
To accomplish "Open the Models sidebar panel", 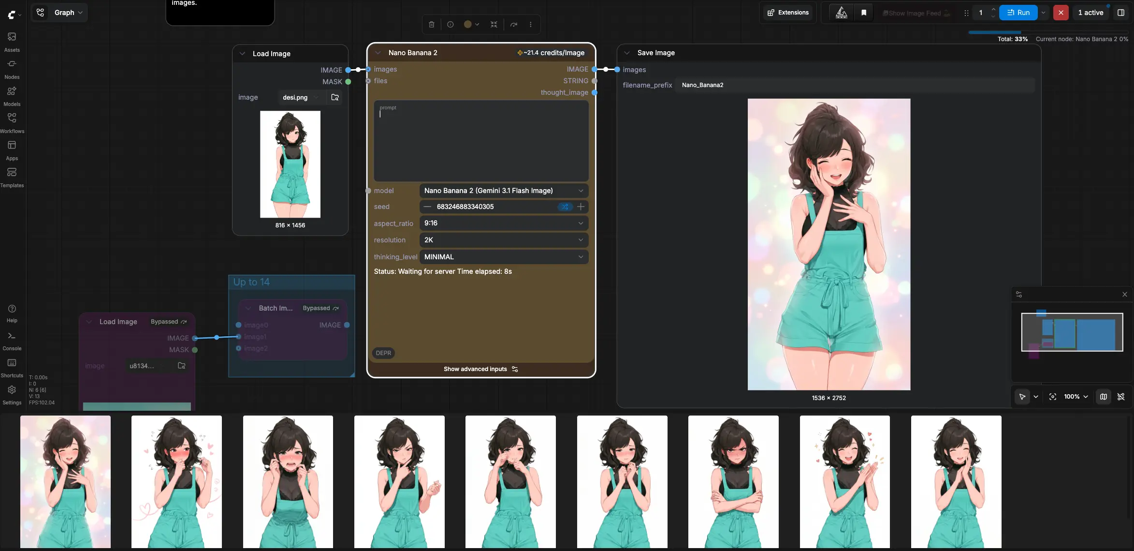I will point(12,96).
